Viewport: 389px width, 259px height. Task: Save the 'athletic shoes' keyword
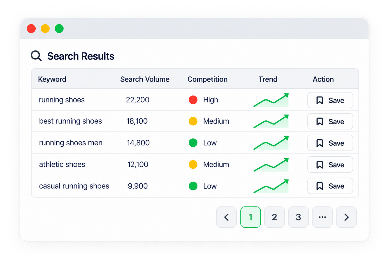coord(330,164)
